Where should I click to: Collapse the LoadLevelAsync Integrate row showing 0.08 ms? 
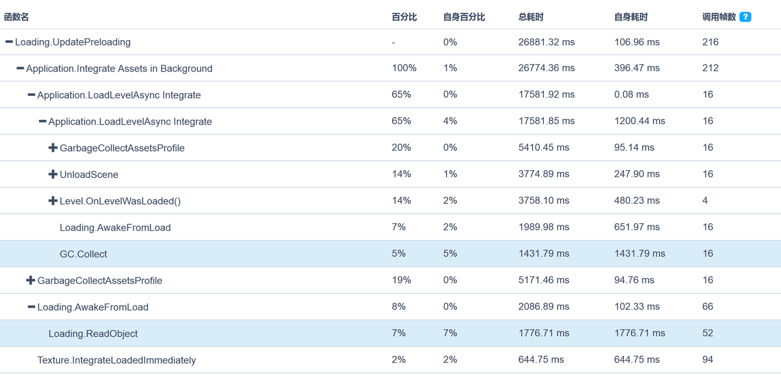pos(31,95)
